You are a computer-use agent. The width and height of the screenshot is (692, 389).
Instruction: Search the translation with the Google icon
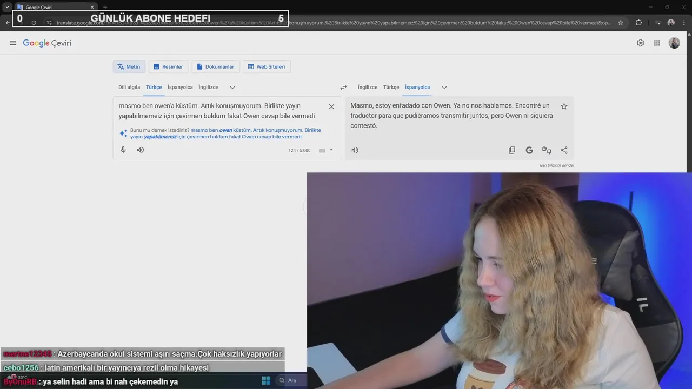tap(529, 150)
